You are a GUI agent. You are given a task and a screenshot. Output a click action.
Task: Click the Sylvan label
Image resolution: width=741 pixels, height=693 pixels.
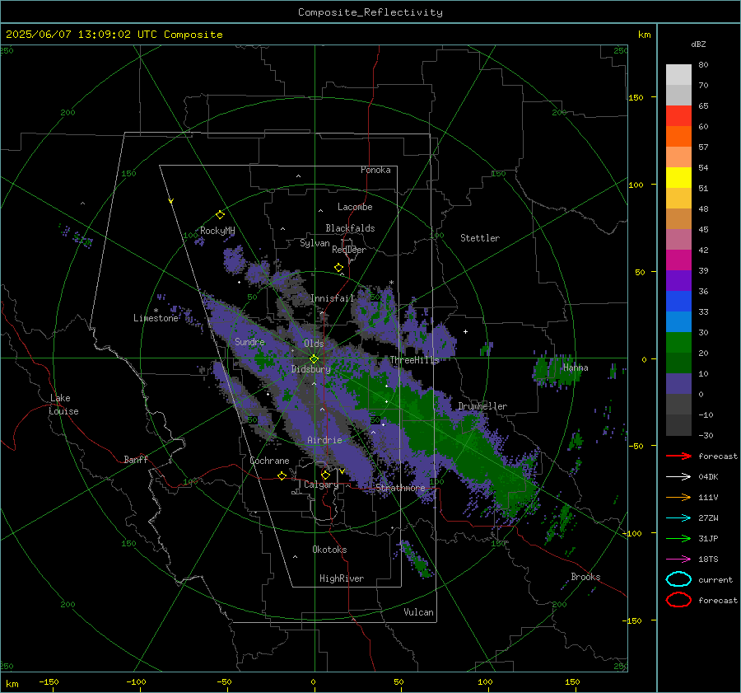315,243
